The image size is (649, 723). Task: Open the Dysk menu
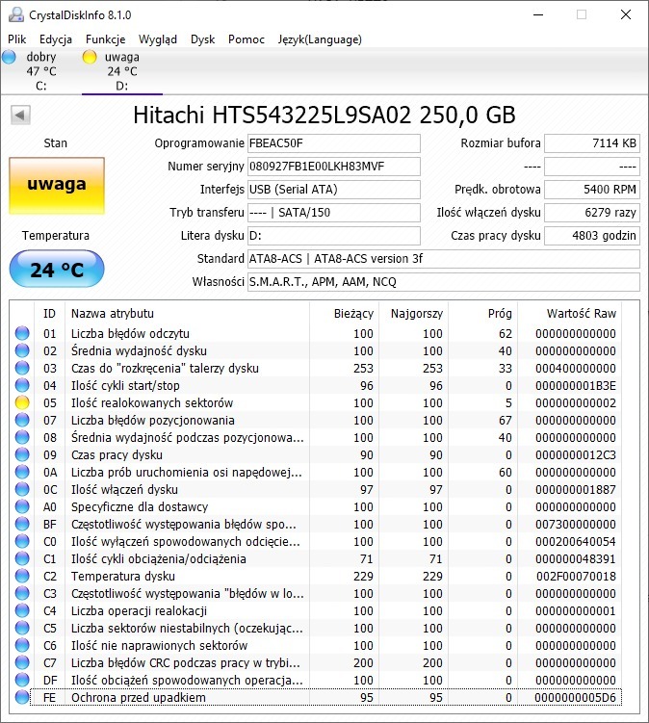tap(203, 39)
